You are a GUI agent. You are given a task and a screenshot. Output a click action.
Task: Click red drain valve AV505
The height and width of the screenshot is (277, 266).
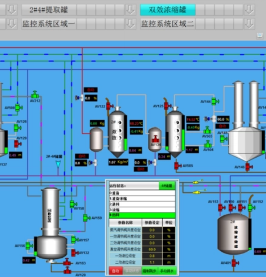pyautogui.click(x=178, y=166)
